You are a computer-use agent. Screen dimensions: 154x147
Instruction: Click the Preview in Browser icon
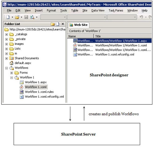(x=32, y=17)
